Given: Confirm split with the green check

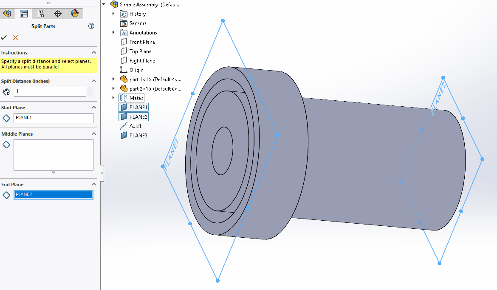Looking at the screenshot, I should 4,37.
